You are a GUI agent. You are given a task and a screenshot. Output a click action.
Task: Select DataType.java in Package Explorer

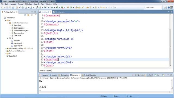pyautogui.click(x=19, y=28)
